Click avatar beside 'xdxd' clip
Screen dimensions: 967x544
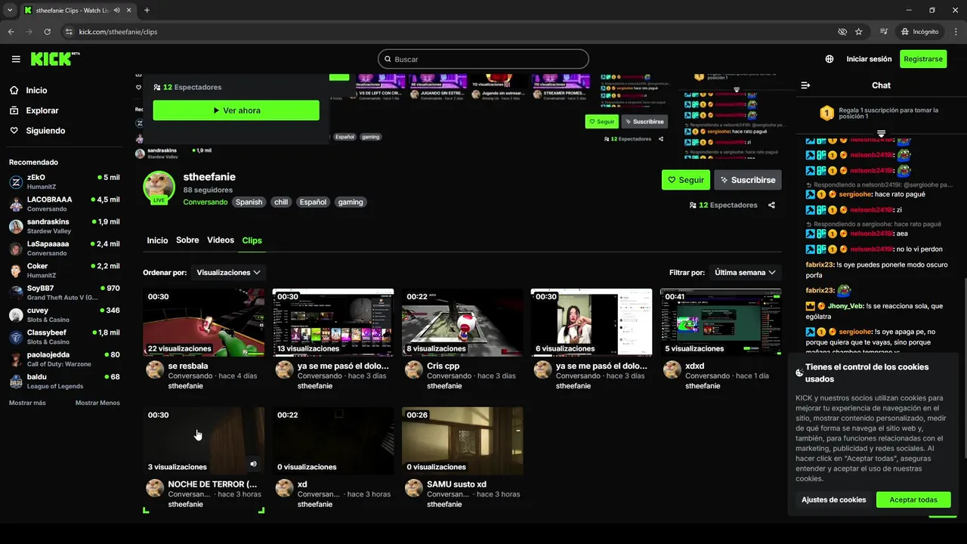tap(672, 369)
